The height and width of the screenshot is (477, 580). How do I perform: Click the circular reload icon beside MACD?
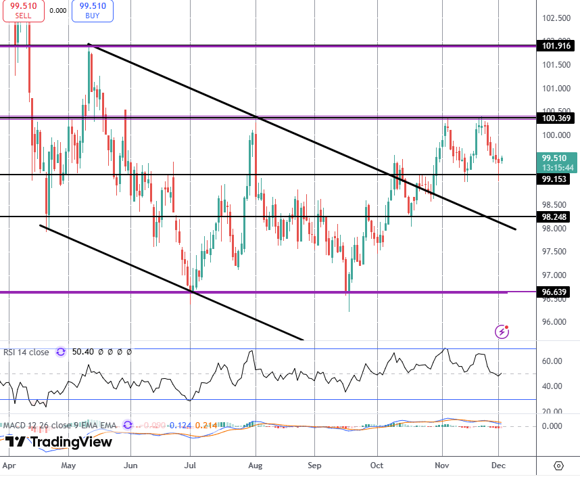128,424
